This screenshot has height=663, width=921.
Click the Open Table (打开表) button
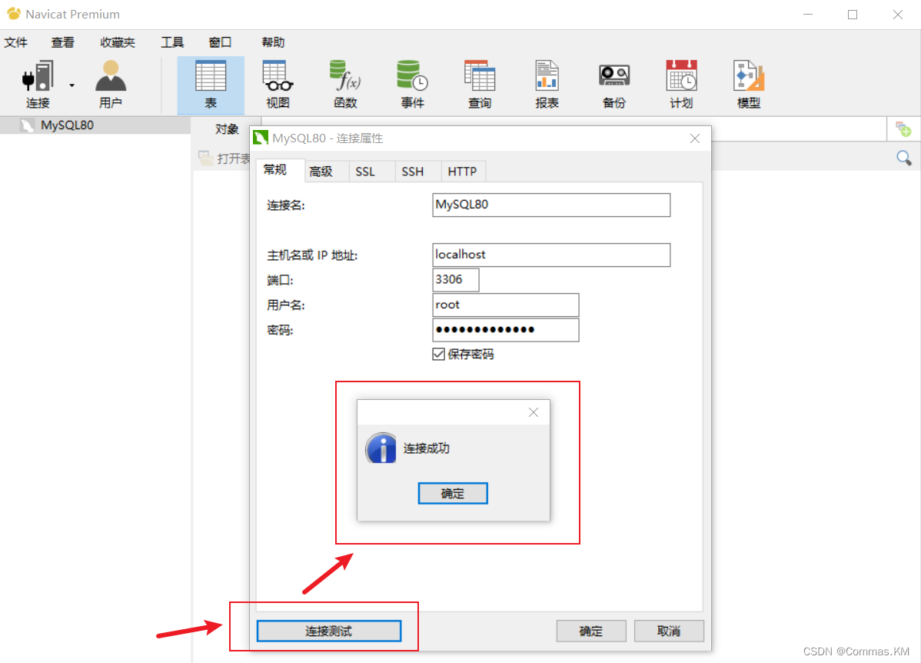click(224, 158)
